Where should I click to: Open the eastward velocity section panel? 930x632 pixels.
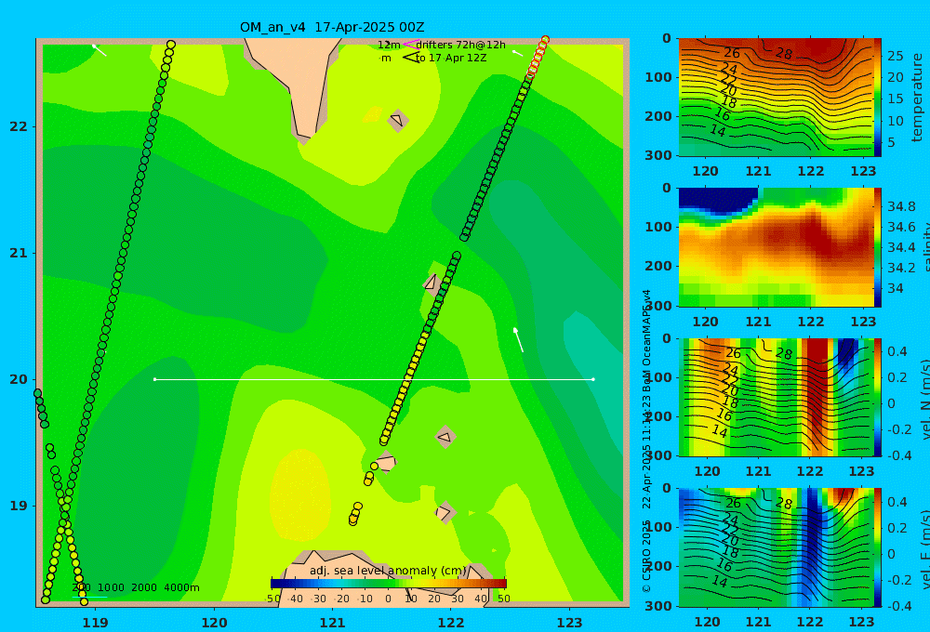776,547
